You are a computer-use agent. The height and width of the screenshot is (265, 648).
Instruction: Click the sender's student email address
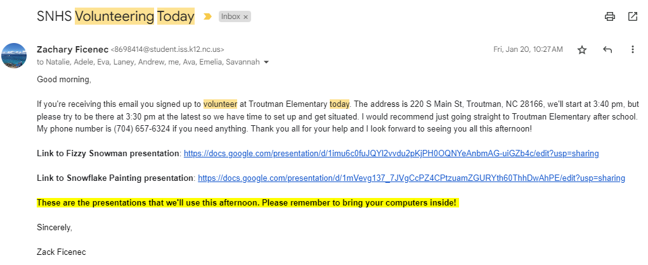tap(167, 49)
